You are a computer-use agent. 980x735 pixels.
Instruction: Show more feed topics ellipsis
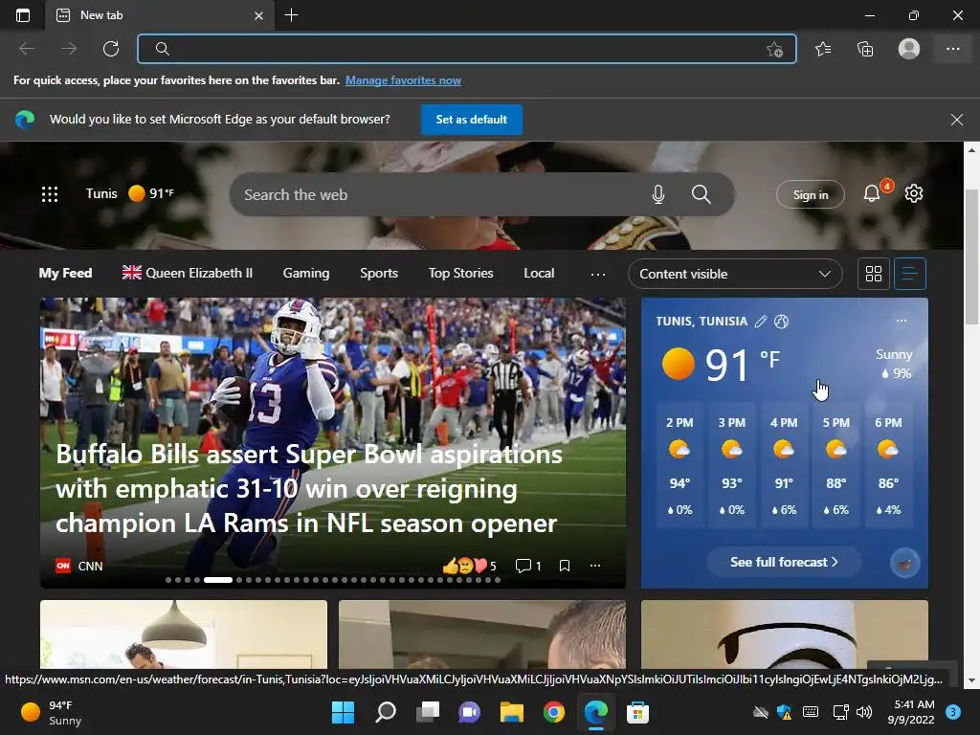pyautogui.click(x=597, y=274)
